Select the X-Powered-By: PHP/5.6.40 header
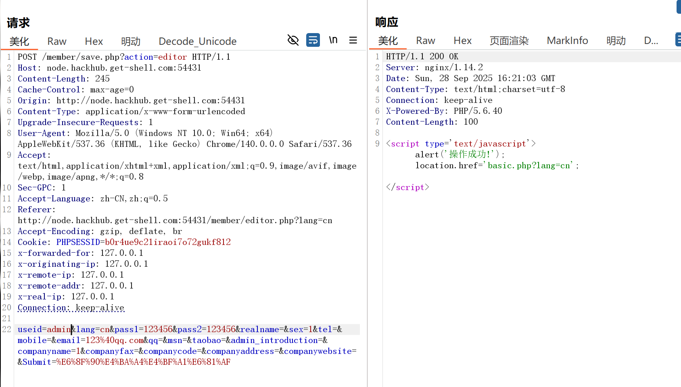The width and height of the screenshot is (681, 387). 444,111
